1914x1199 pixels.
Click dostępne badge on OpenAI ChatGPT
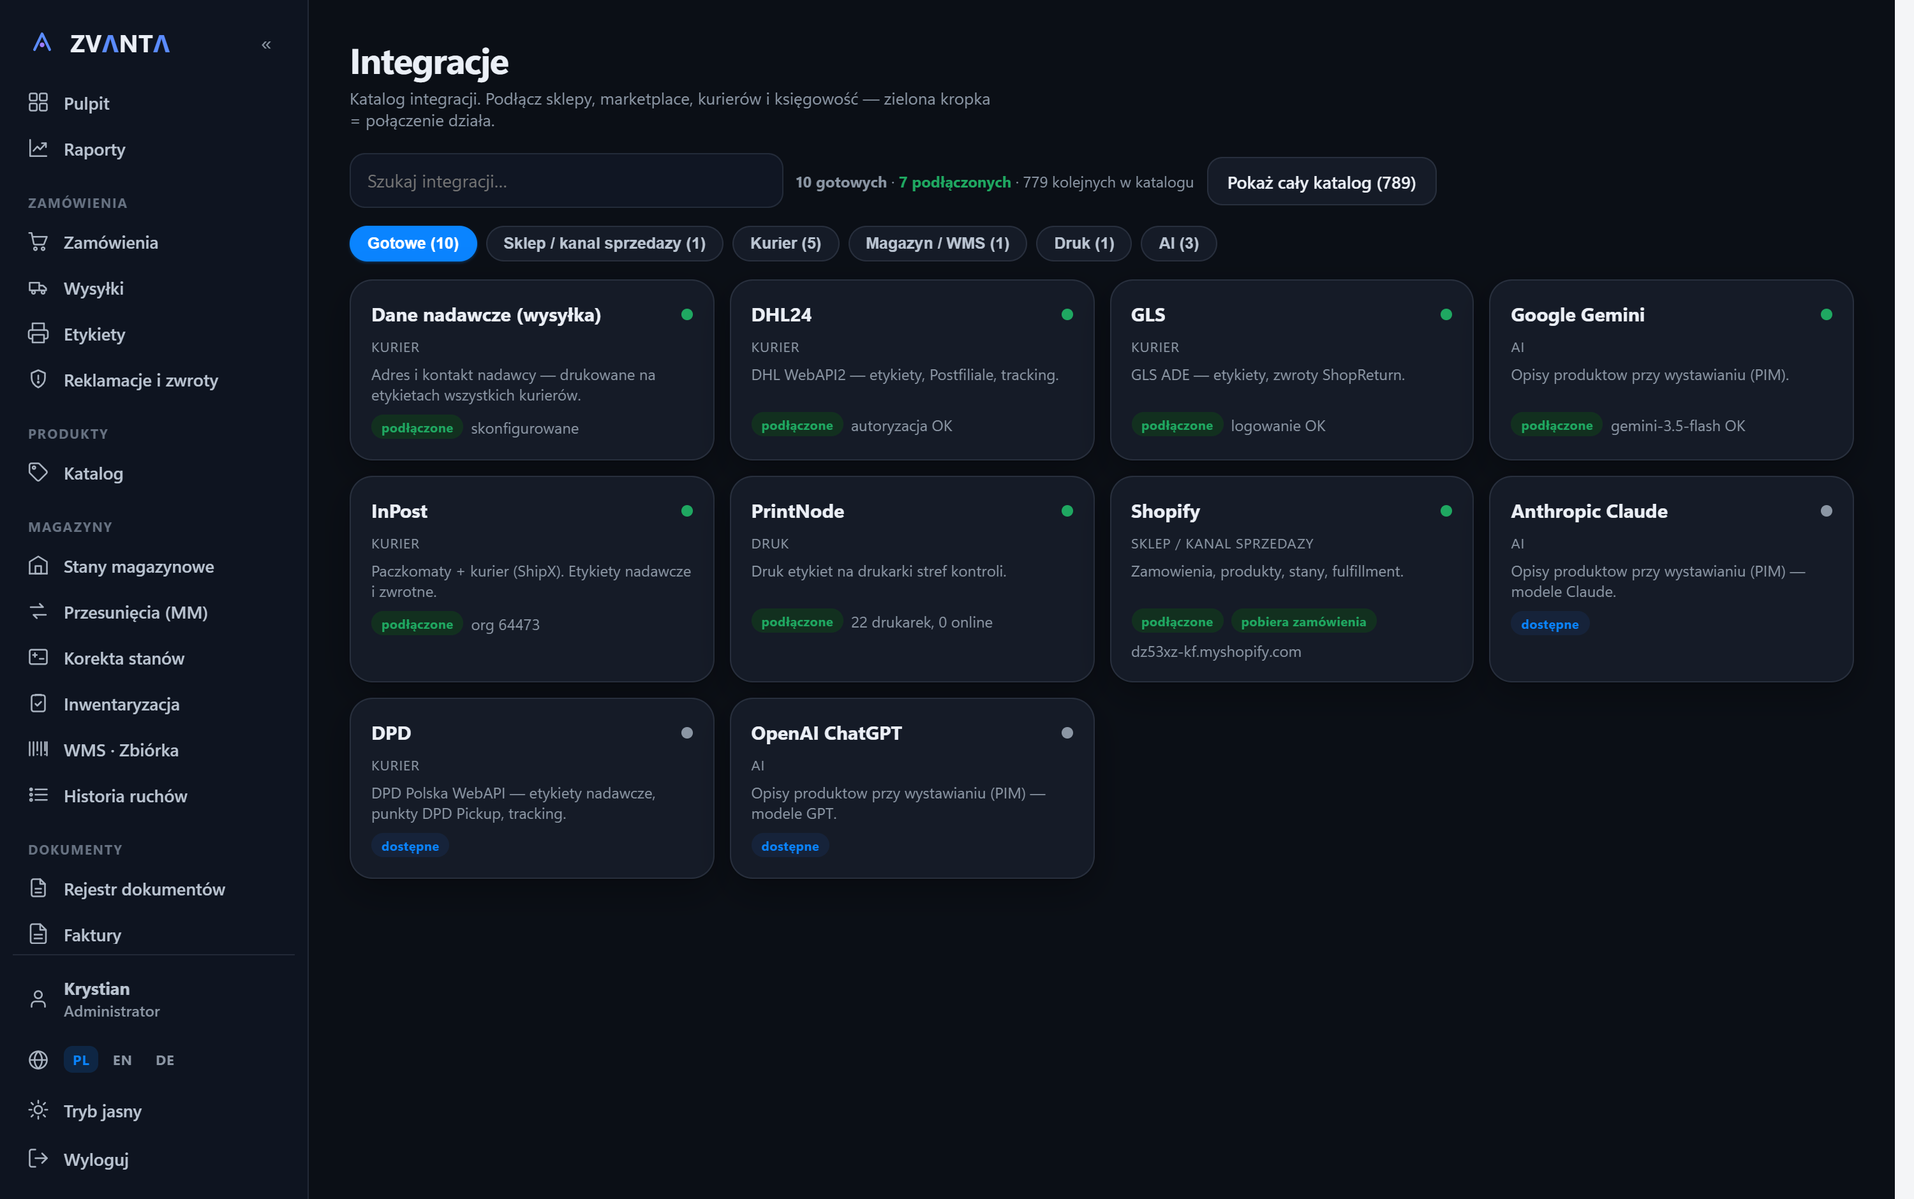click(789, 846)
